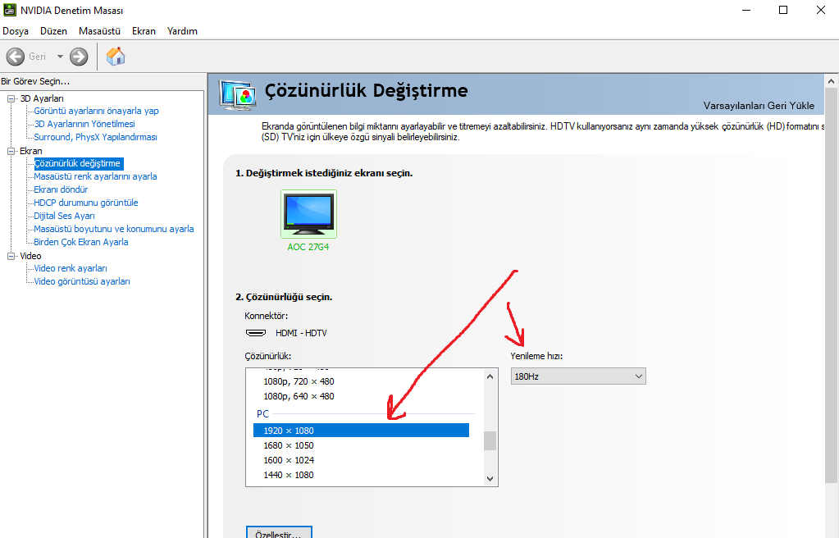Click the NVIDIA app icon in title bar
The width and height of the screenshot is (839, 538).
(10, 10)
